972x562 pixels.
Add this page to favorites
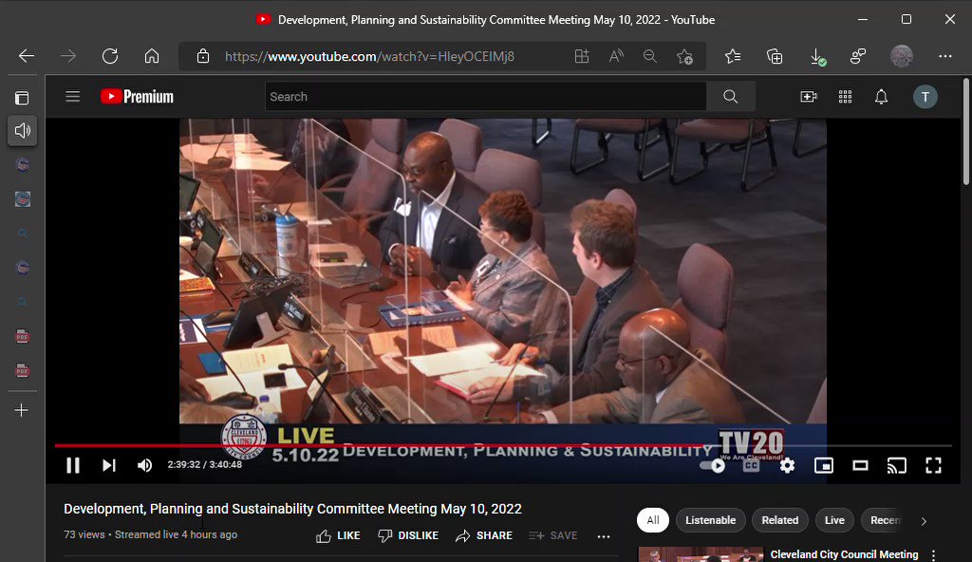pos(684,56)
